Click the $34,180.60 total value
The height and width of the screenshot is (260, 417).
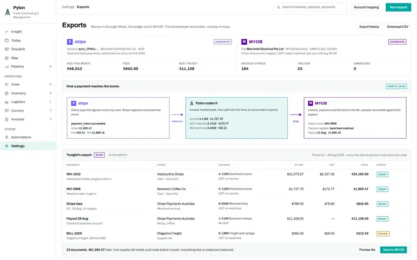click(x=360, y=174)
